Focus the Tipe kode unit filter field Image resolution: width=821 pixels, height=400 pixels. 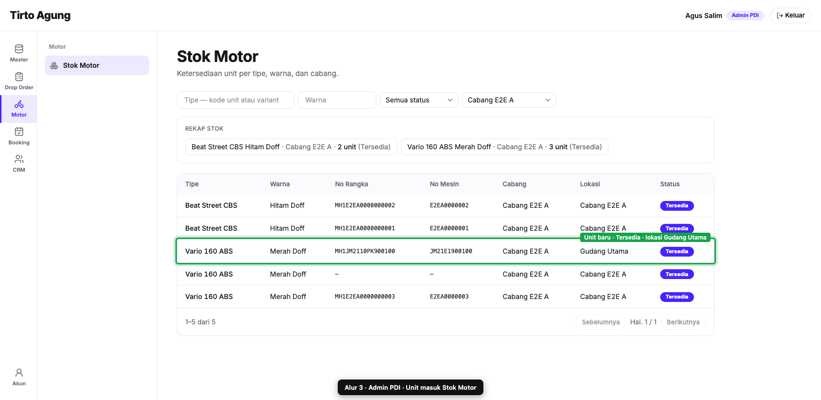coord(236,100)
